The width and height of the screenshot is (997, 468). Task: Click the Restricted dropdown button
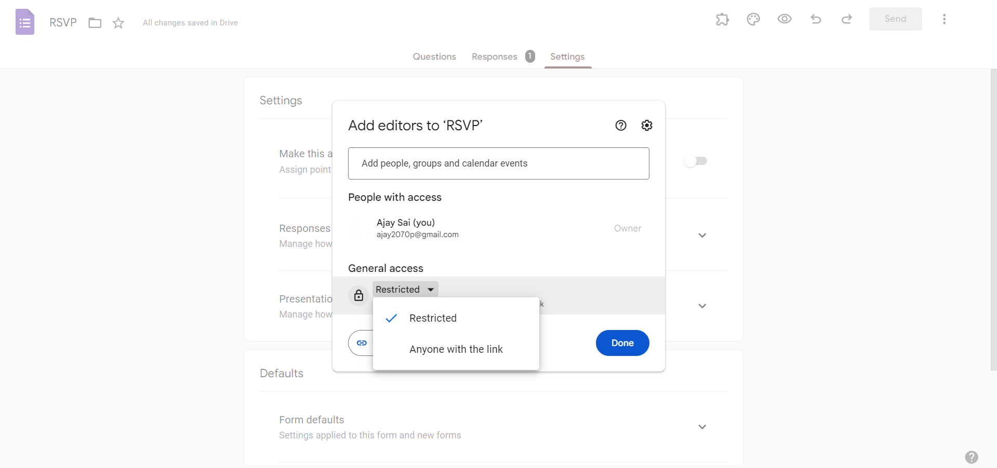click(x=405, y=289)
